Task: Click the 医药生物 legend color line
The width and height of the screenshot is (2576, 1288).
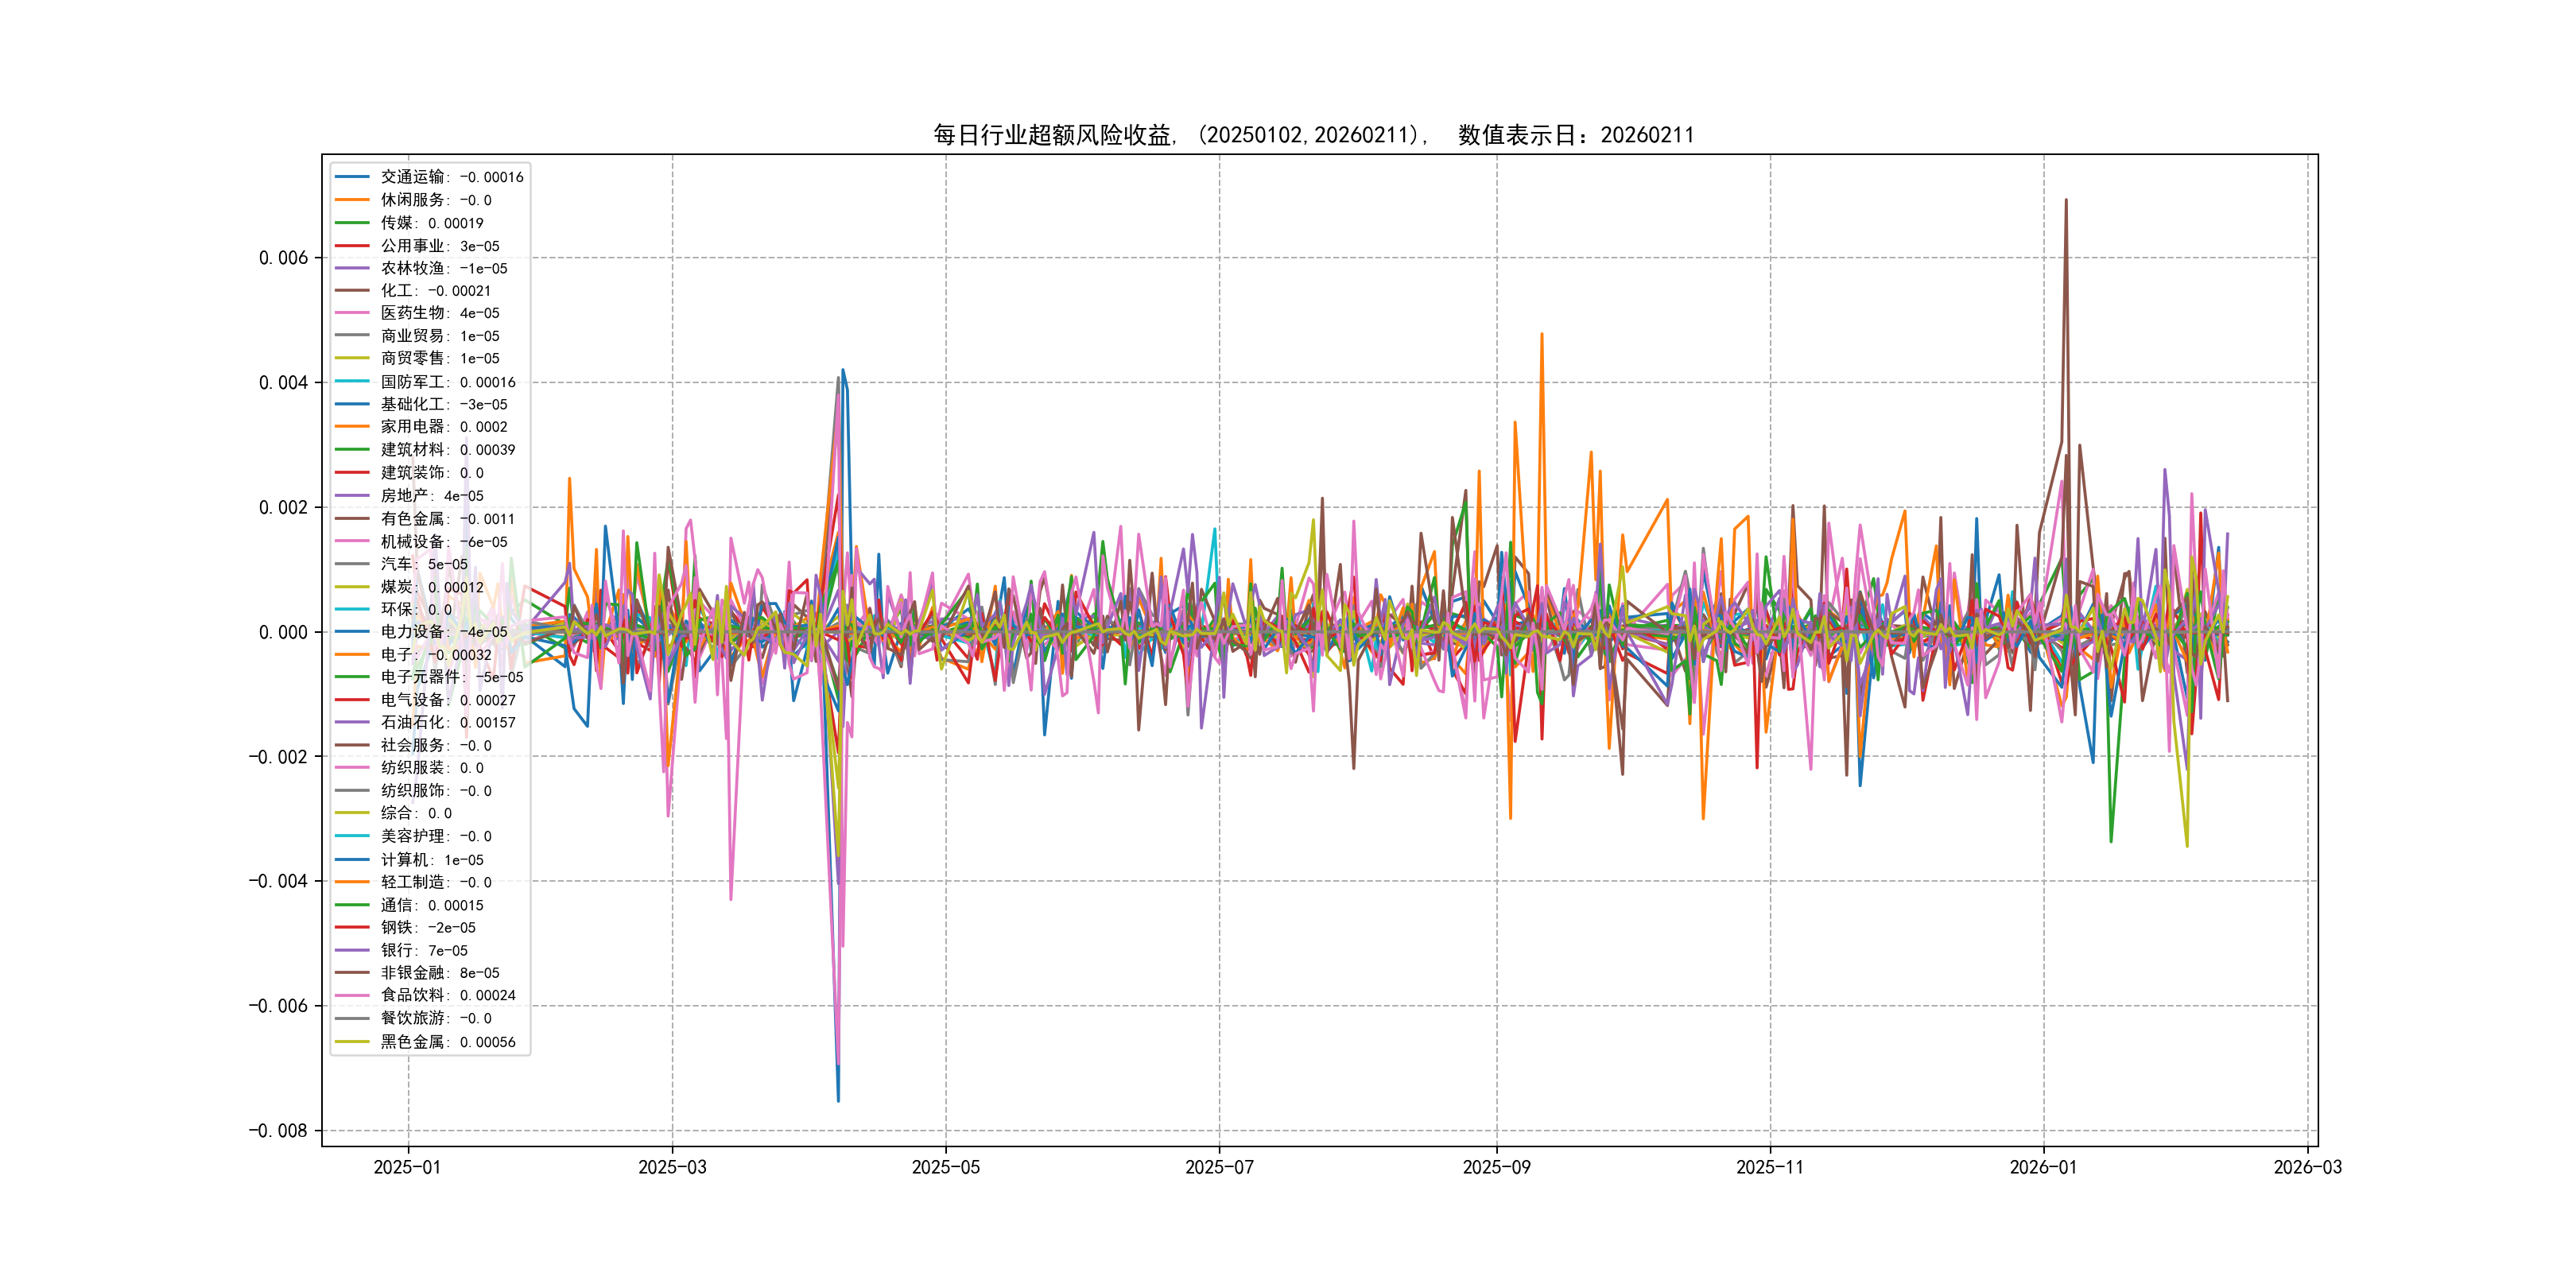Action: pos(352,313)
